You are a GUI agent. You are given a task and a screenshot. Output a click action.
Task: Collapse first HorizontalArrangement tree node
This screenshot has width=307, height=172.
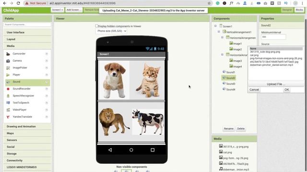point(222,37)
